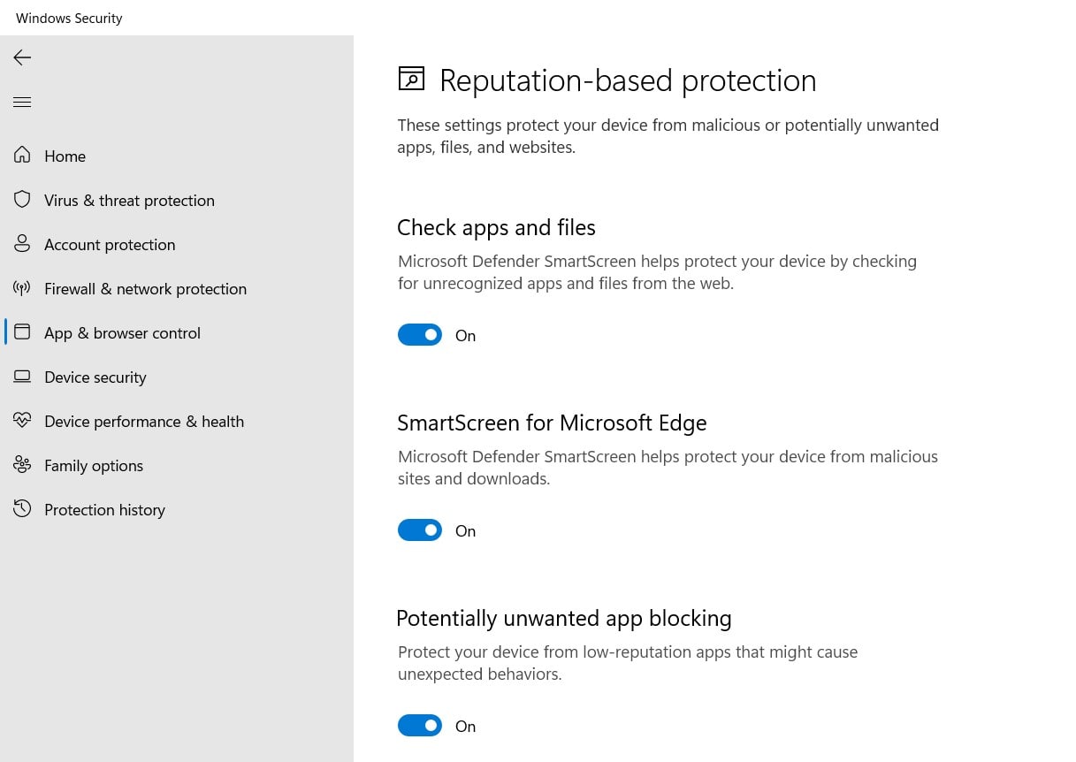Go back using the back arrow
The width and height of the screenshot is (1076, 762).
tap(22, 57)
